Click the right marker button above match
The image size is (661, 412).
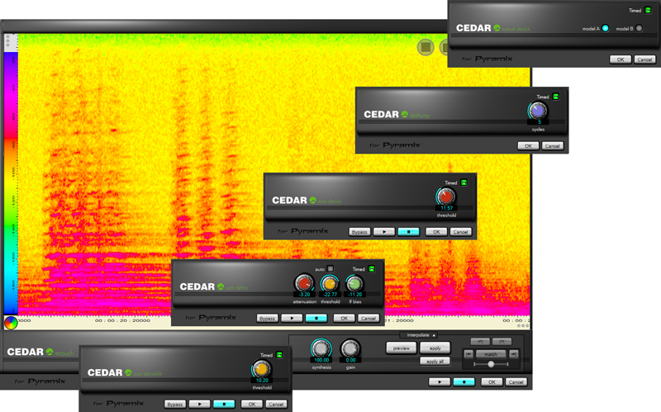pyautogui.click(x=502, y=341)
